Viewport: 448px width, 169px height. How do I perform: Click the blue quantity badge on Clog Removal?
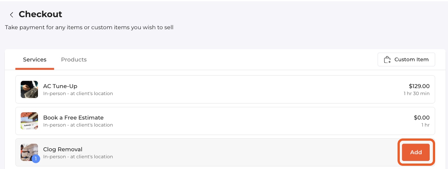click(36, 159)
